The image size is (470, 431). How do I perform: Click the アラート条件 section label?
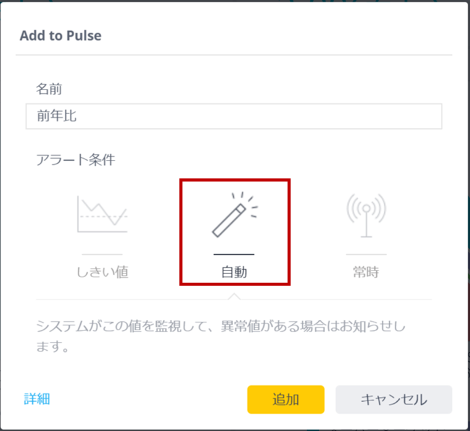click(75, 160)
